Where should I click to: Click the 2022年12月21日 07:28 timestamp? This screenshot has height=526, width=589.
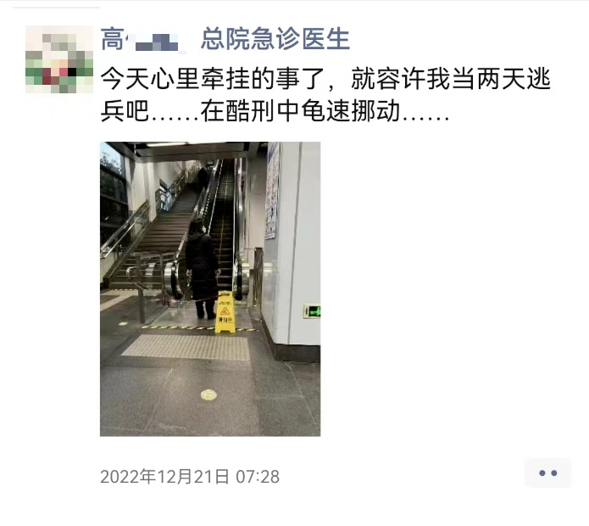pos(190,477)
